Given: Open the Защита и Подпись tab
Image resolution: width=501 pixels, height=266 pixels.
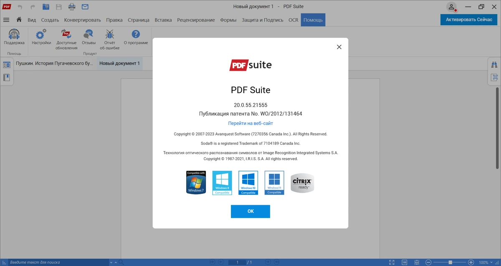Looking at the screenshot, I should [263, 20].
